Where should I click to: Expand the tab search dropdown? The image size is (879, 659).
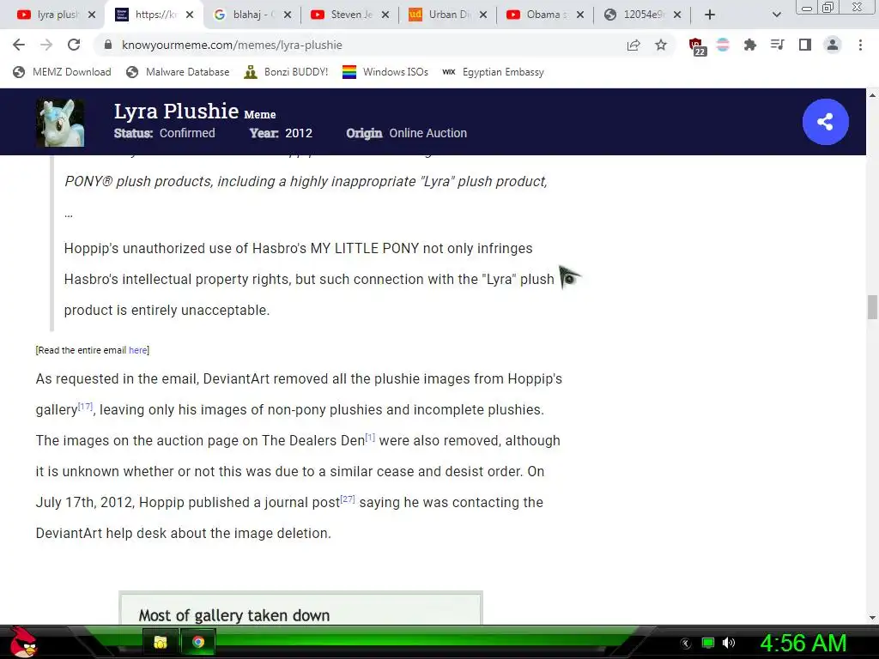point(776,15)
